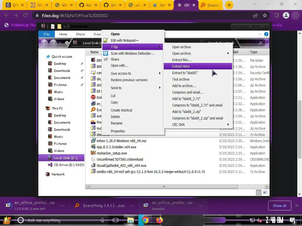302x226 pixels.
Task: Expand the Give access to submenu
Action: (132, 73)
